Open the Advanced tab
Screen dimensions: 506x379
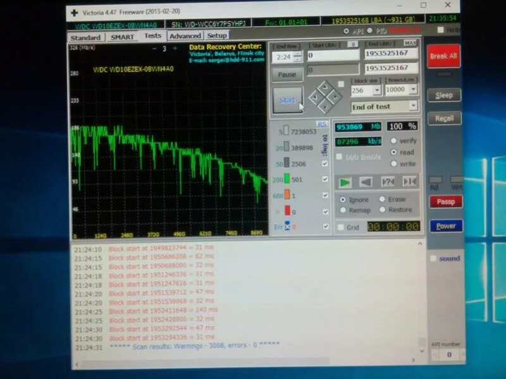[x=185, y=36]
